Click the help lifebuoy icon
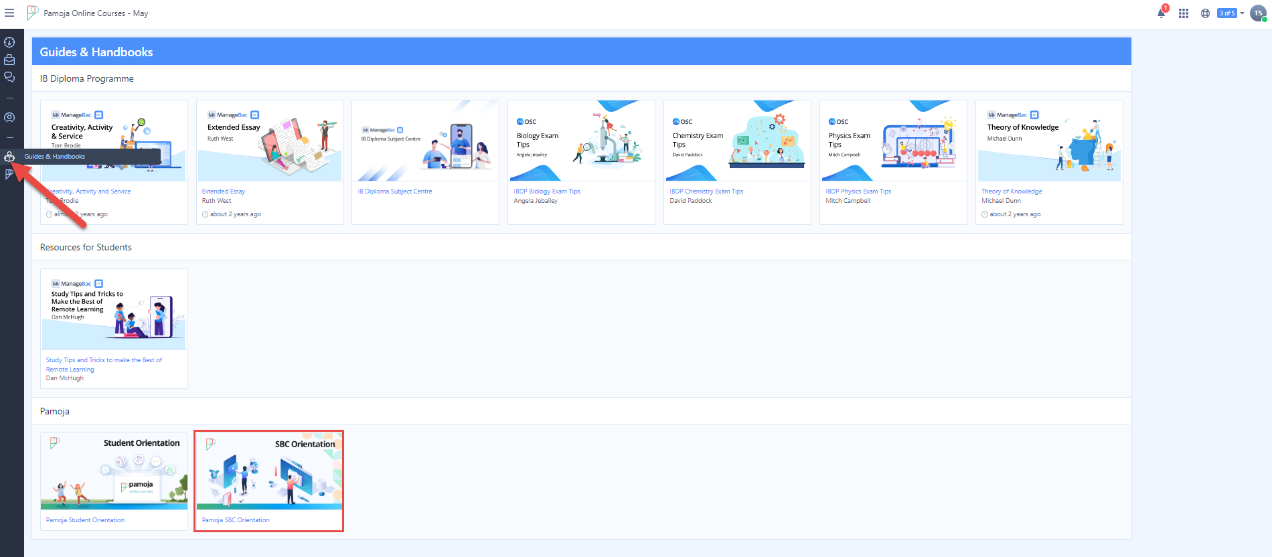The width and height of the screenshot is (1272, 557). (1205, 13)
